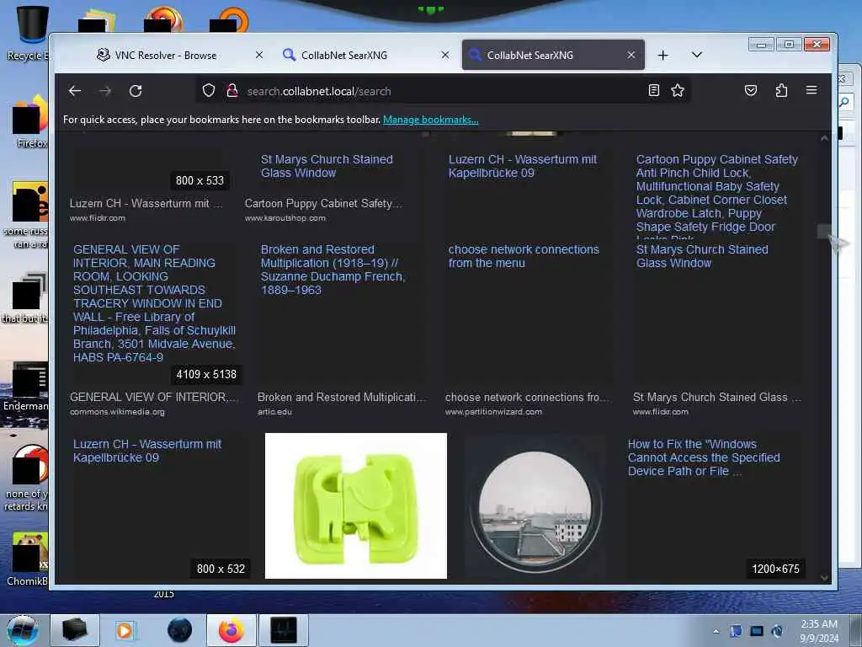
Task: Open second-row St Marys Church Stained Glass link
Action: coord(702,256)
